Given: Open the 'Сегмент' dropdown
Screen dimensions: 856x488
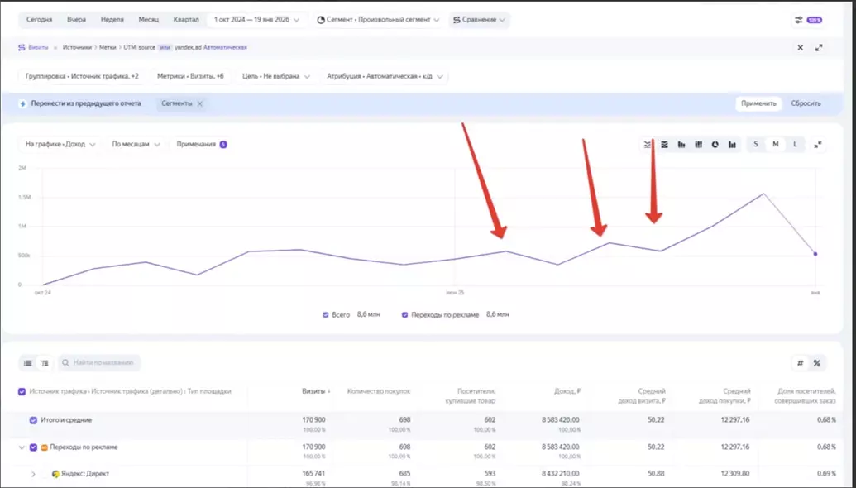Looking at the screenshot, I should tap(378, 19).
